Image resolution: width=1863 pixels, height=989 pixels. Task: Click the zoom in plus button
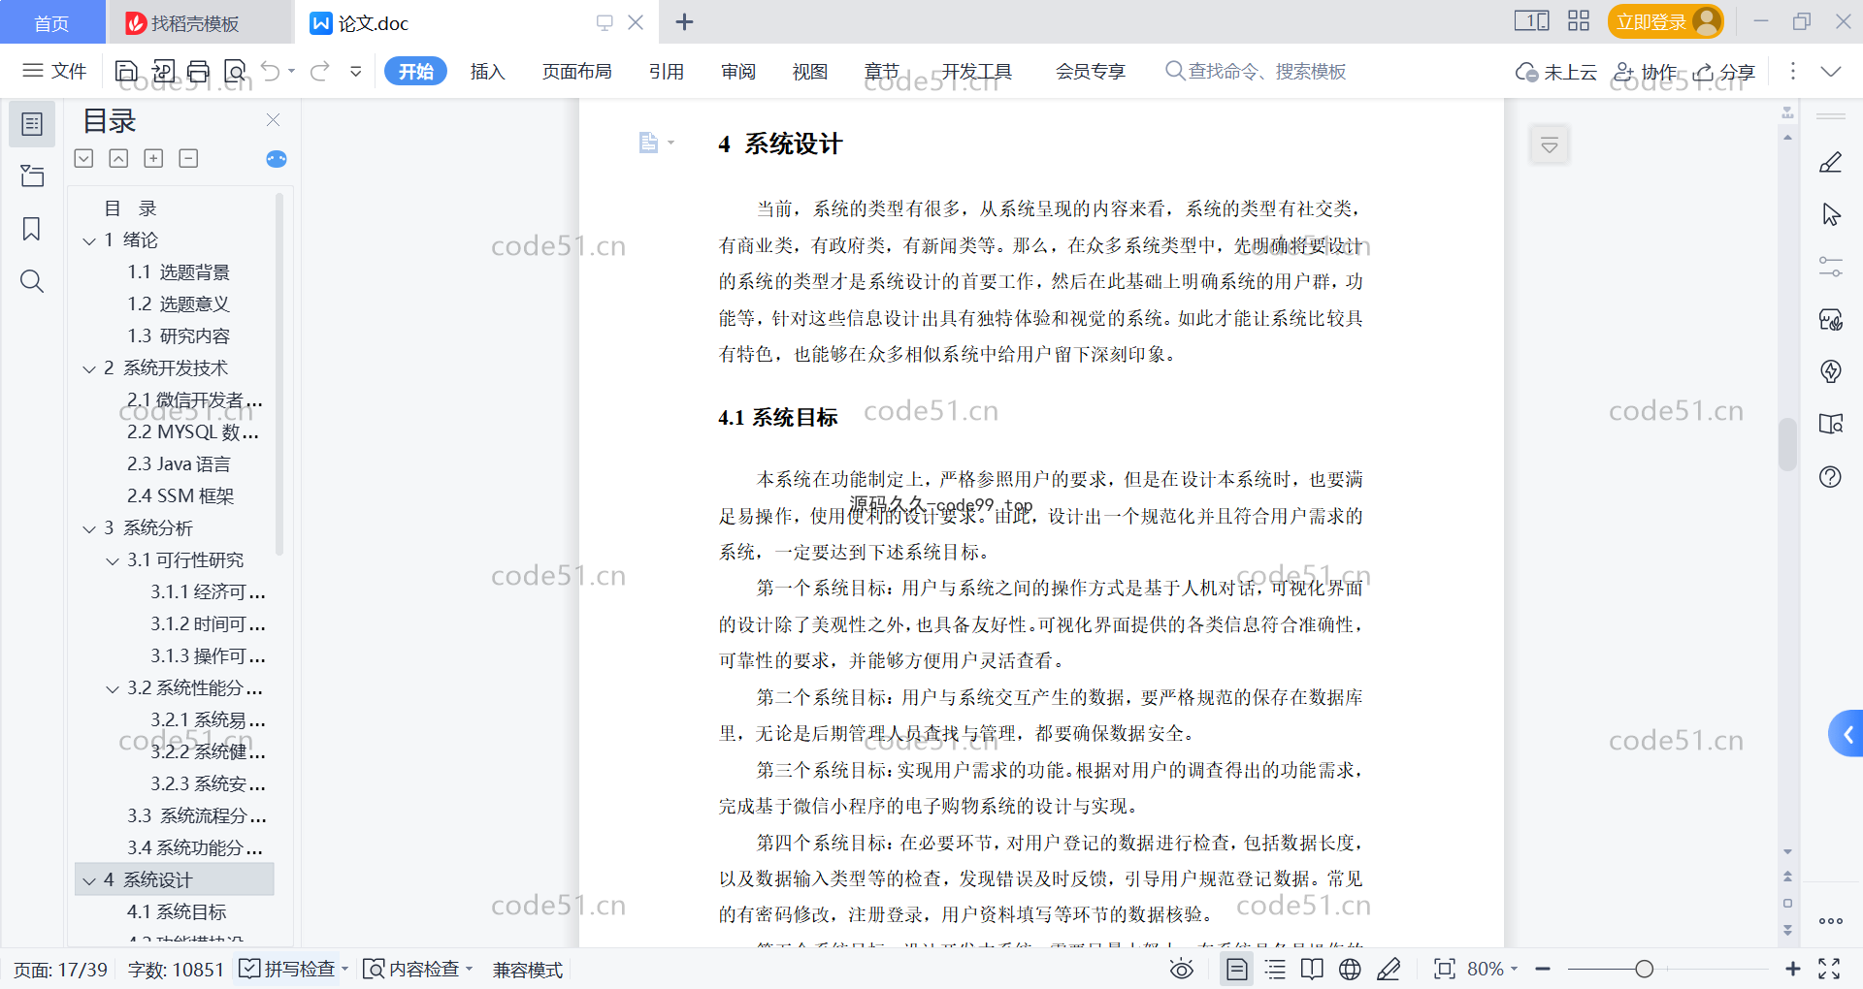point(1792,969)
